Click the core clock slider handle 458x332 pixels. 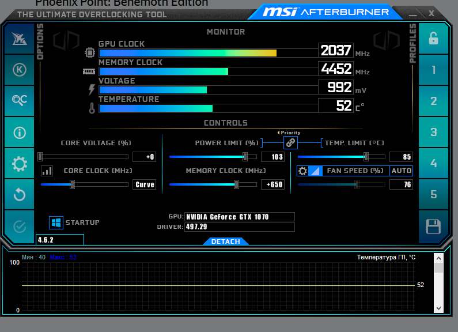pos(72,184)
